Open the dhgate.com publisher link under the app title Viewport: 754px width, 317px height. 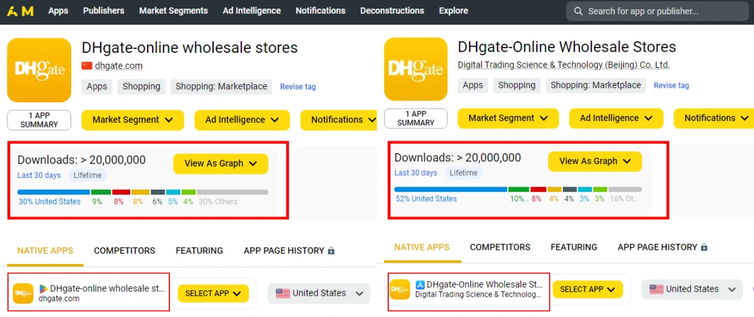(119, 66)
